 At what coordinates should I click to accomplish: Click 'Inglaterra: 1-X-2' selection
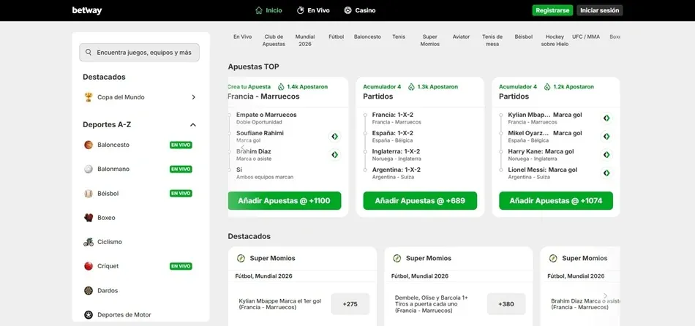pyautogui.click(x=396, y=151)
